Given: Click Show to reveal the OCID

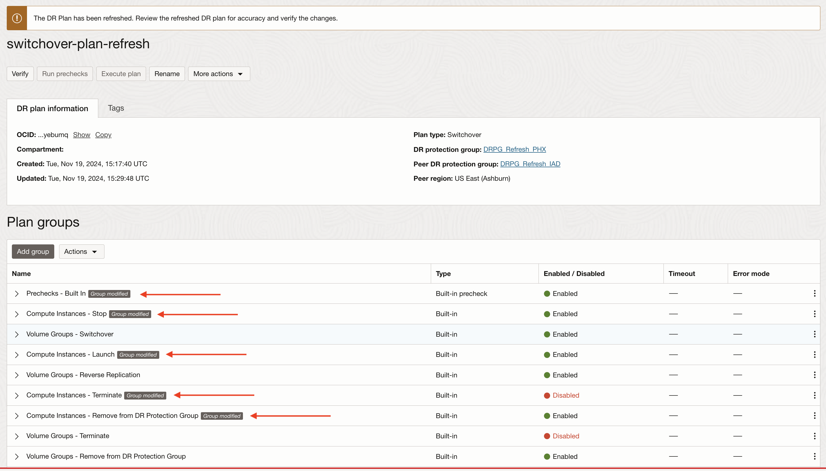Looking at the screenshot, I should coord(82,135).
